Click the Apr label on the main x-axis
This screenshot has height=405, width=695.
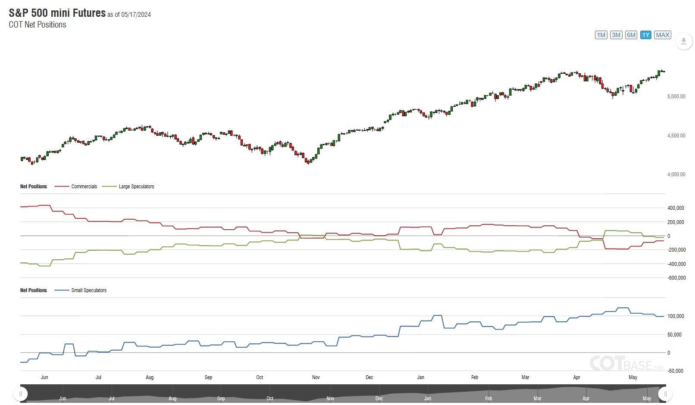tap(577, 377)
